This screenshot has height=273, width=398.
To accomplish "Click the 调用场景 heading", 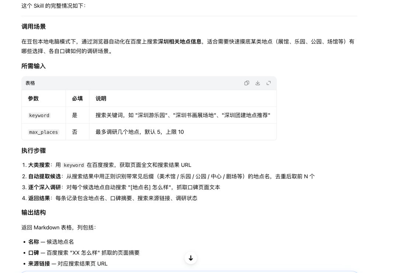I will [34, 26].
